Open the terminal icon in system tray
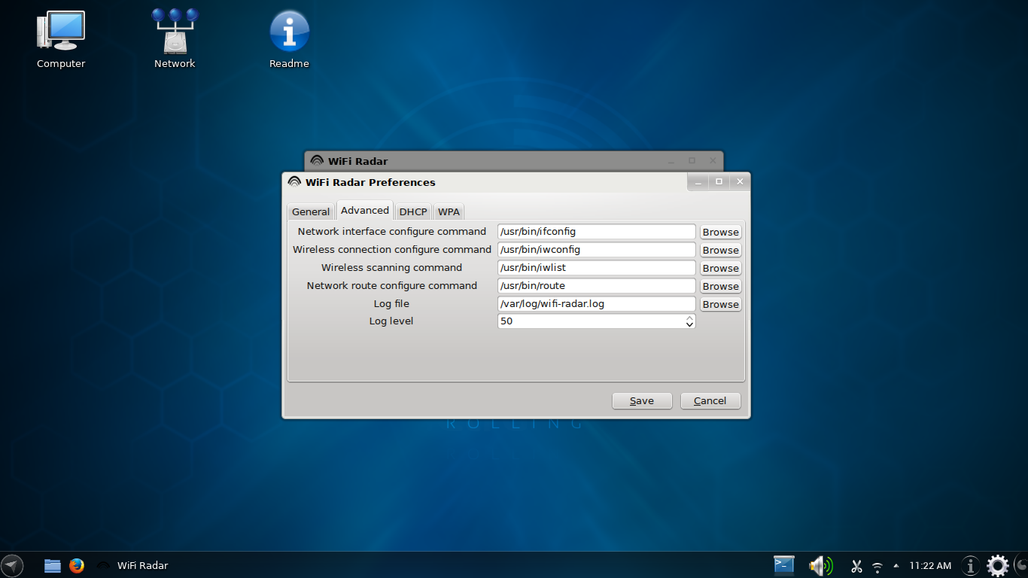 (784, 565)
